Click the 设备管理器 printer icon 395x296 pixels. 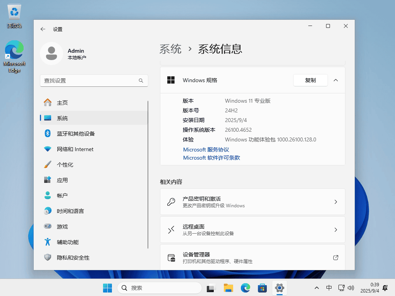pyautogui.click(x=171, y=258)
